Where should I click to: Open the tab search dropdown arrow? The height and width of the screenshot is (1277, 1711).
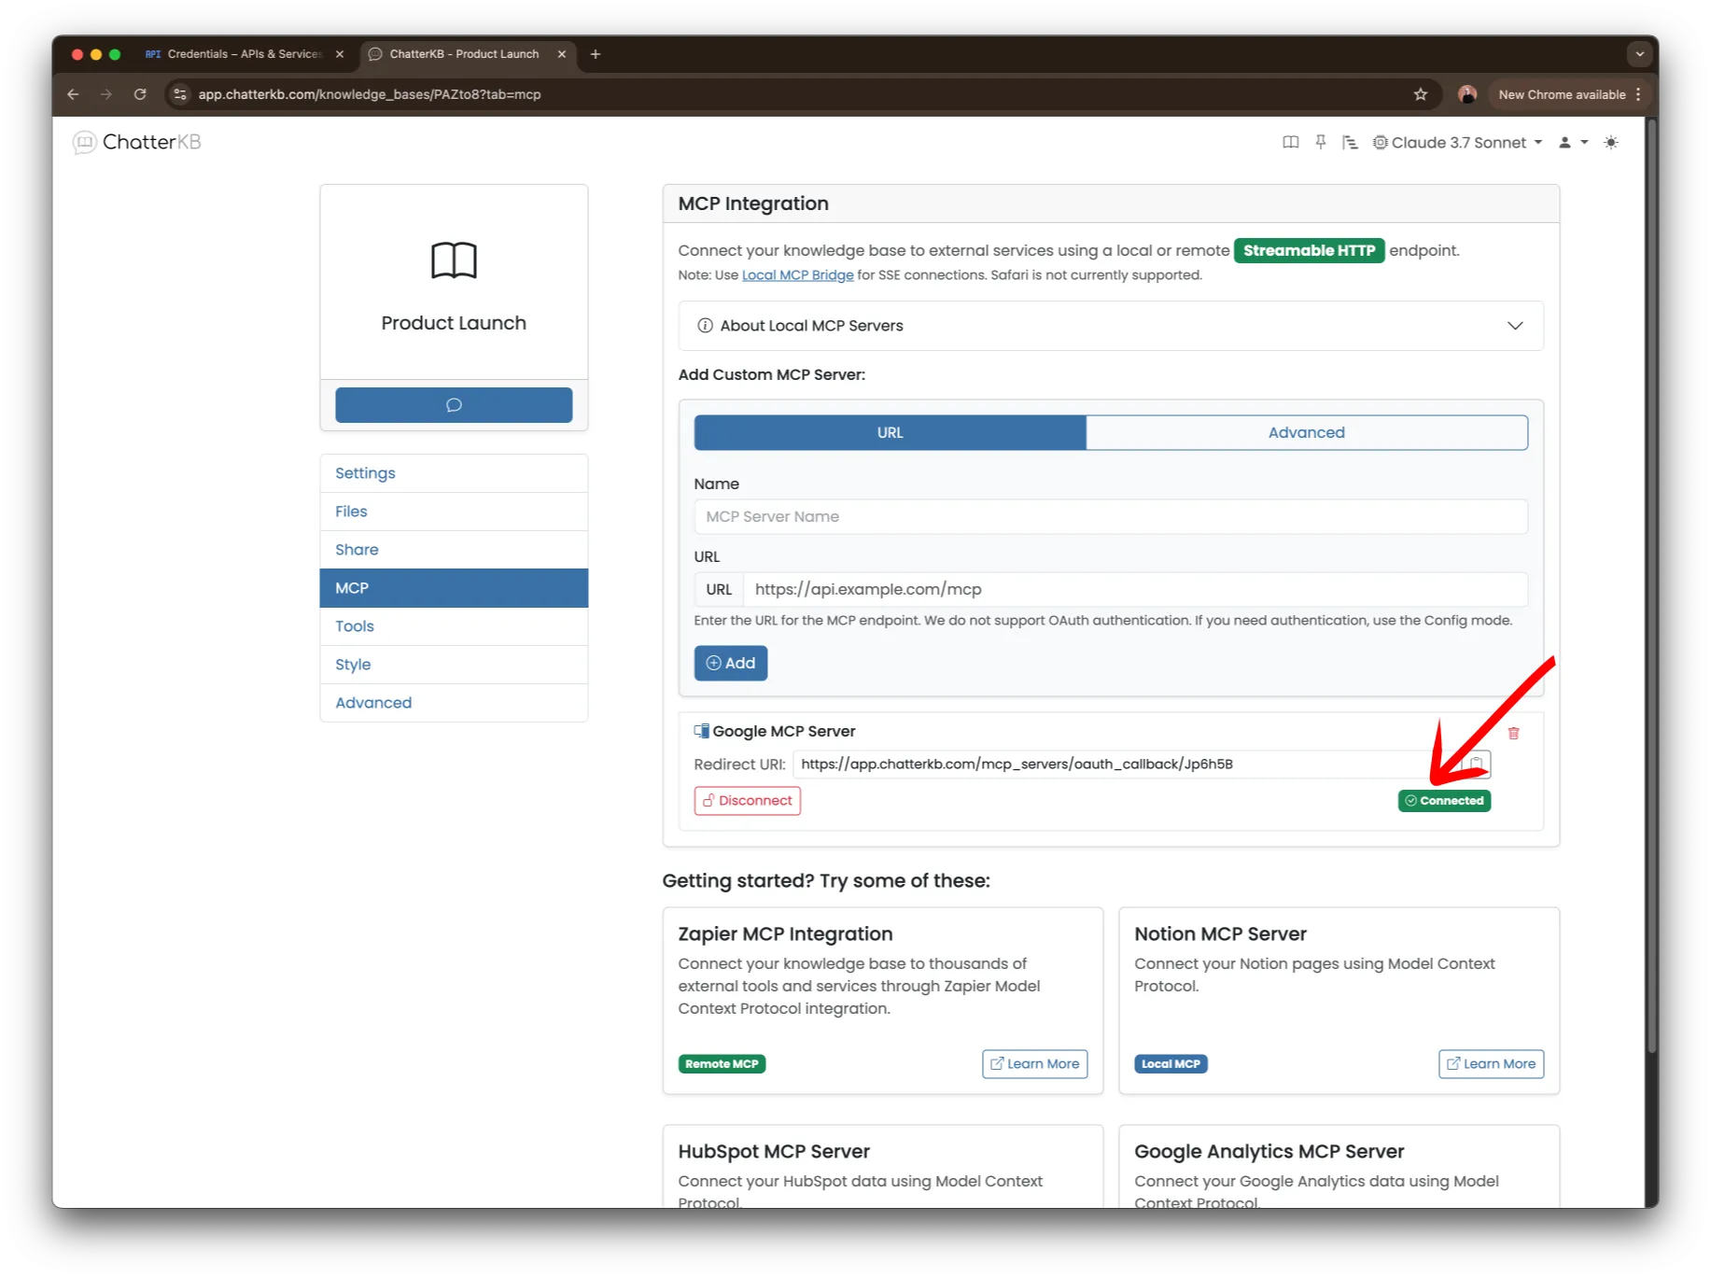click(x=1639, y=54)
